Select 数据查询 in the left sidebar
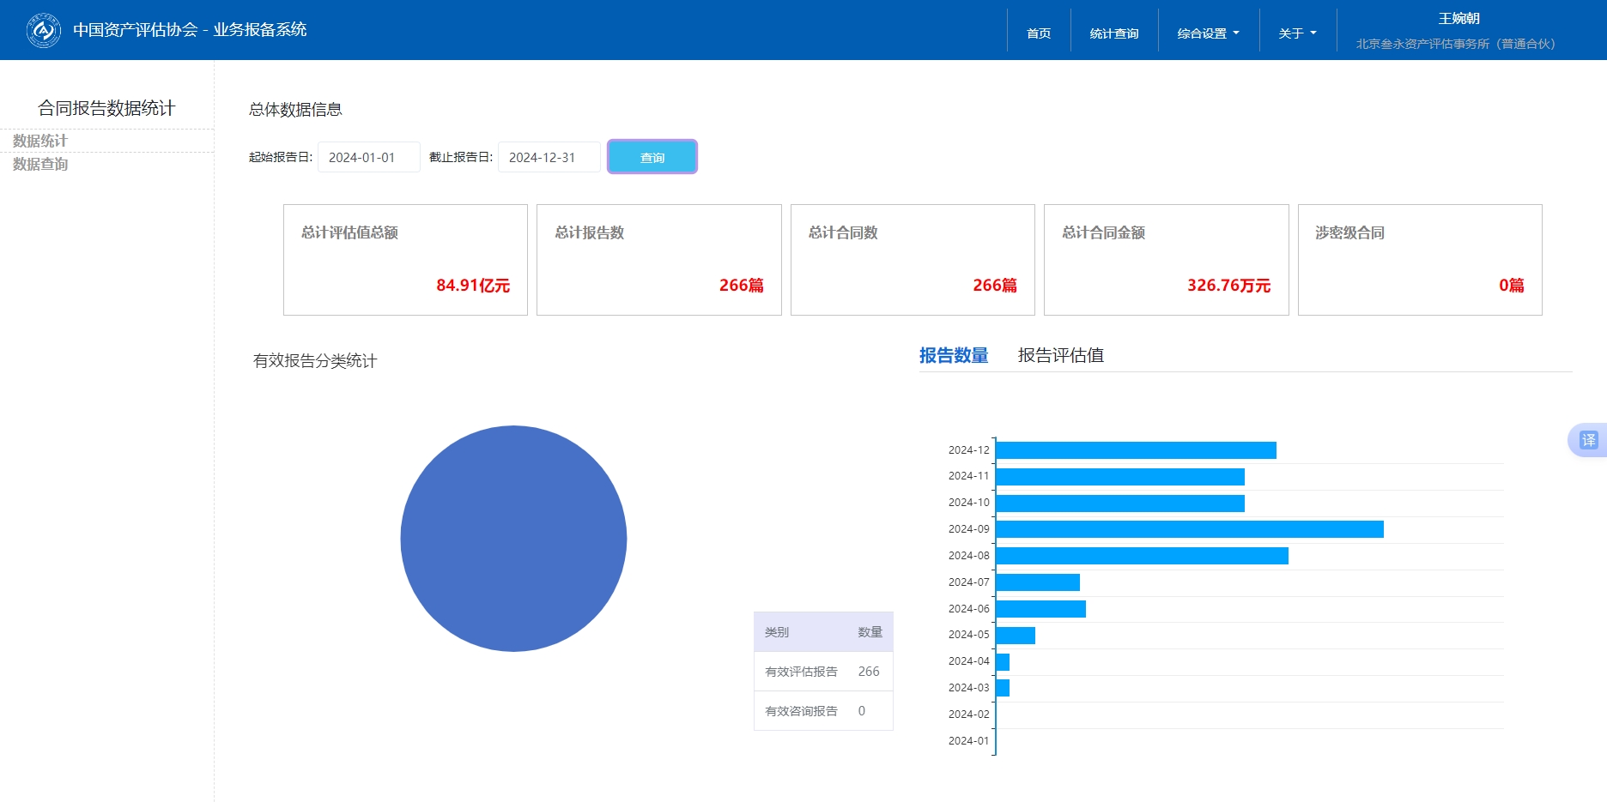Viewport: 1607px width, 802px height. point(40,164)
